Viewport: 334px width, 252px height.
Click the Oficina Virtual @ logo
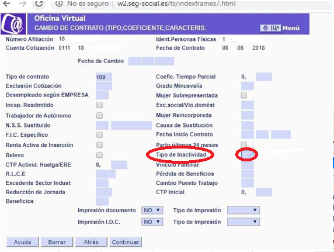pos(13,24)
